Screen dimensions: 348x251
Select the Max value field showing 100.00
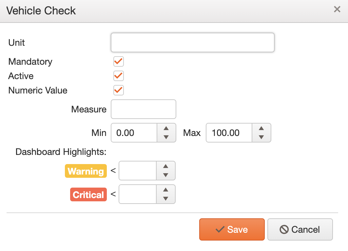point(229,133)
